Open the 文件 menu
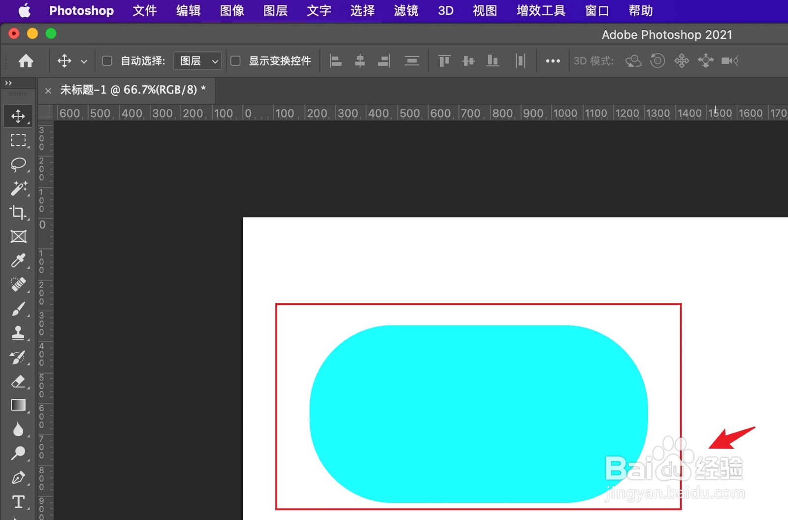Viewport: 788px width, 520px height. tap(145, 10)
